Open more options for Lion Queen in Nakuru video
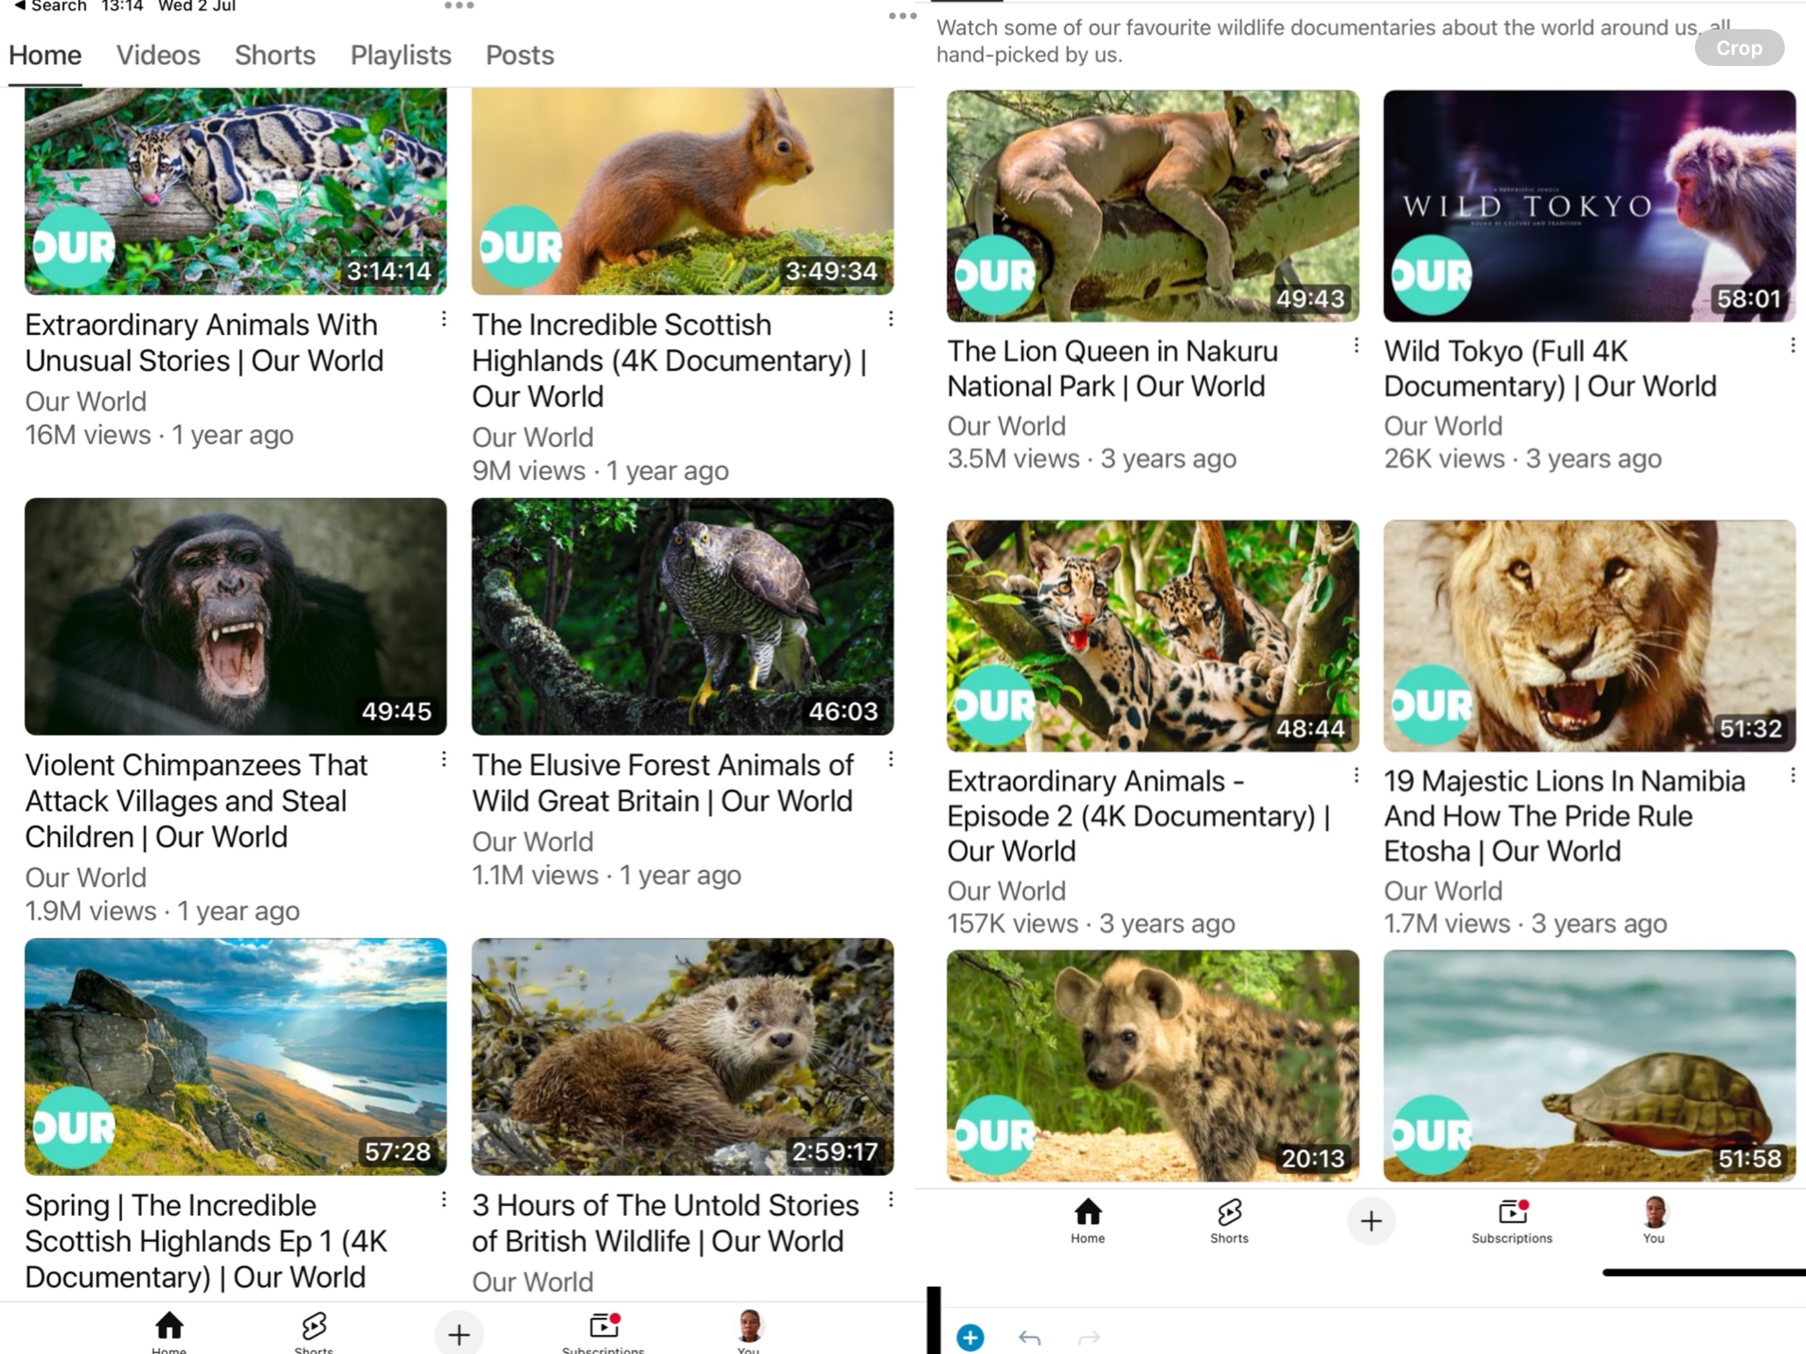The width and height of the screenshot is (1806, 1354). [1356, 345]
